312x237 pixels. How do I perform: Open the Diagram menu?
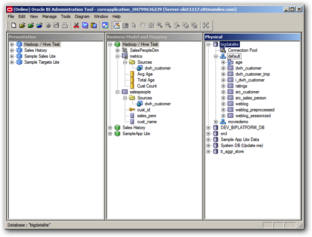pos(82,17)
